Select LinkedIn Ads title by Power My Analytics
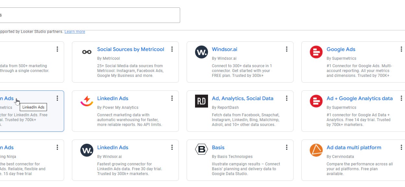 [x=113, y=99]
